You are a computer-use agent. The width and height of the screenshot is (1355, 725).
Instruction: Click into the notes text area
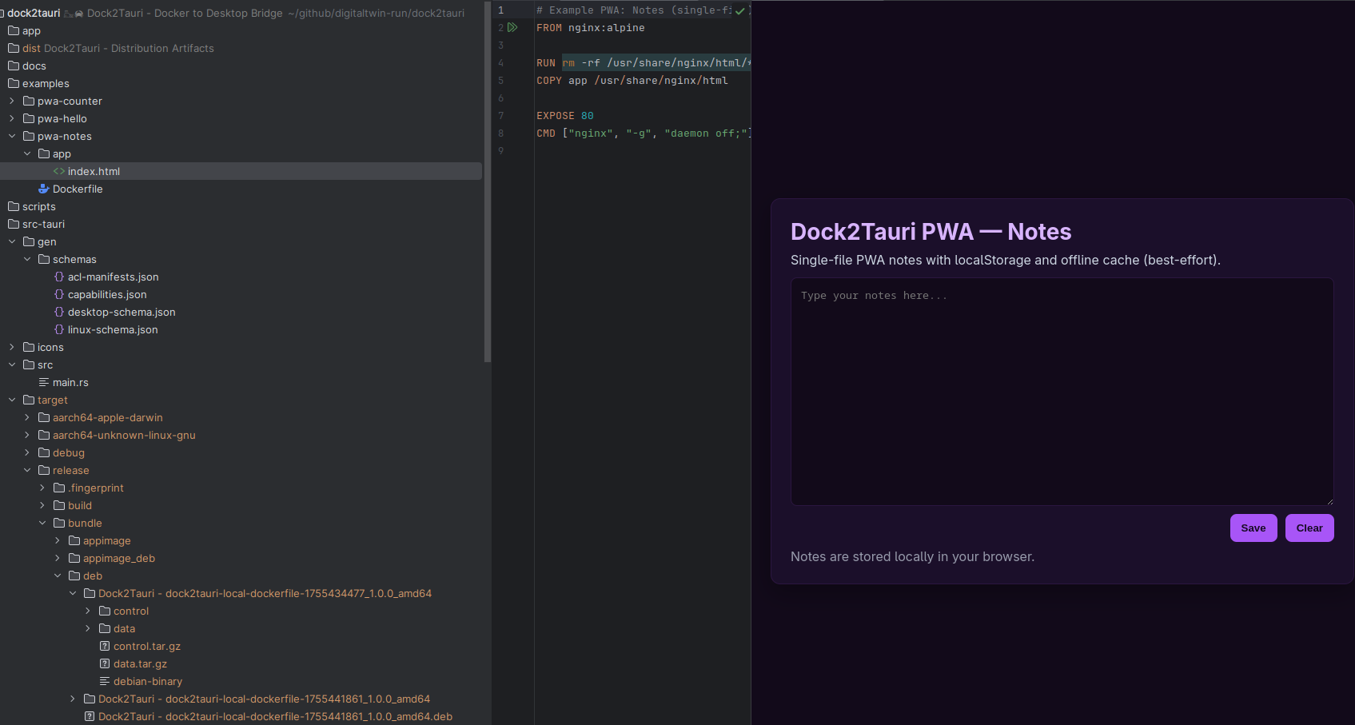pyautogui.click(x=1062, y=392)
